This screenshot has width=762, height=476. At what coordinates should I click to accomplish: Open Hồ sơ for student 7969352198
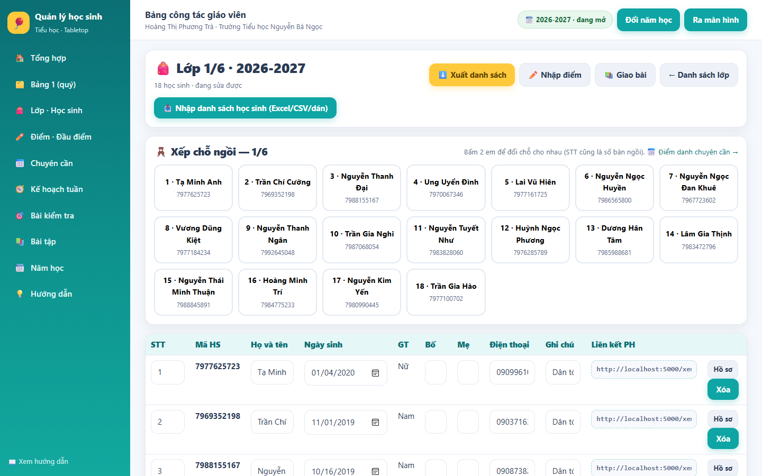coord(723,419)
